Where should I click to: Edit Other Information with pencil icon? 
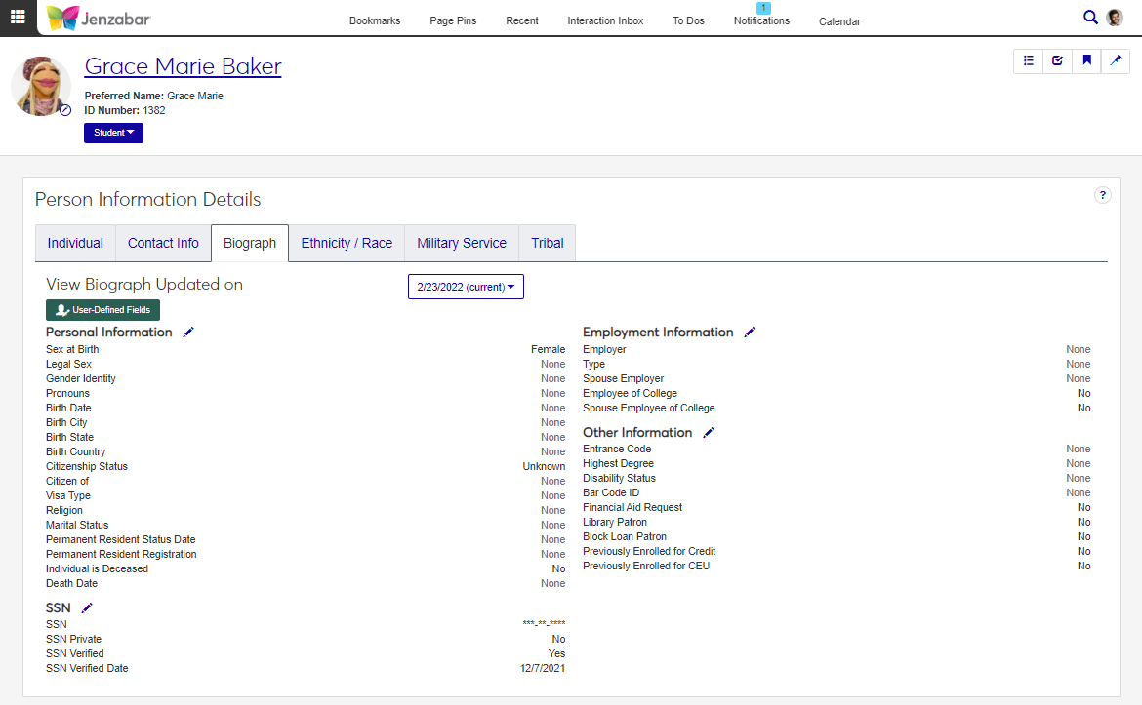point(709,433)
